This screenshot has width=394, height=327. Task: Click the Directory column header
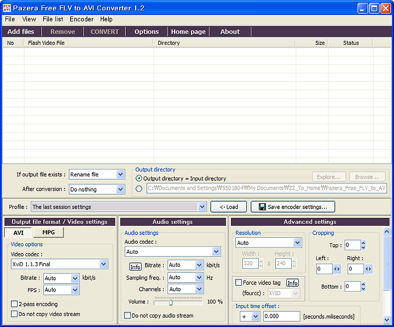pyautogui.click(x=224, y=43)
